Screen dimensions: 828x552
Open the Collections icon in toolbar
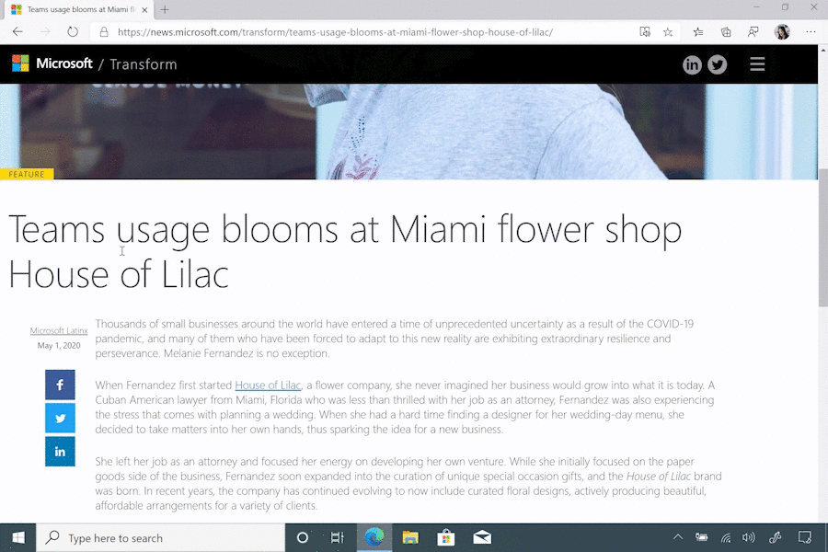tap(726, 31)
